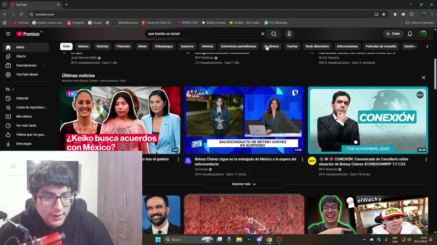Select the Películas de comedia chip
The image size is (437, 245).
(381, 46)
